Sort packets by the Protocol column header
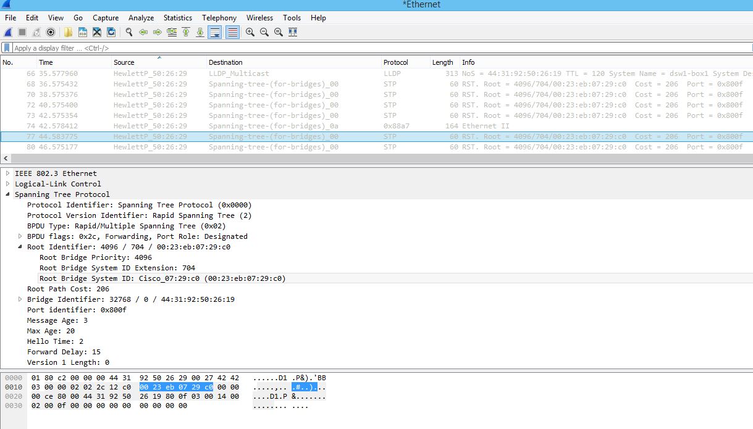This screenshot has height=429, width=753. coord(395,62)
